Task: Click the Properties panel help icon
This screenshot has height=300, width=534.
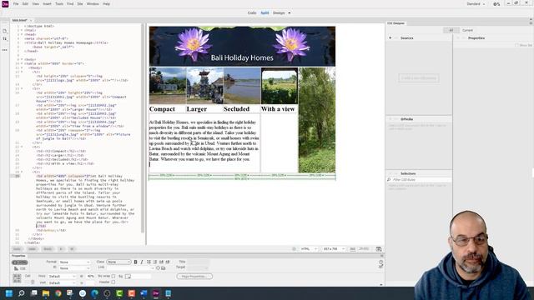Action: (x=380, y=262)
